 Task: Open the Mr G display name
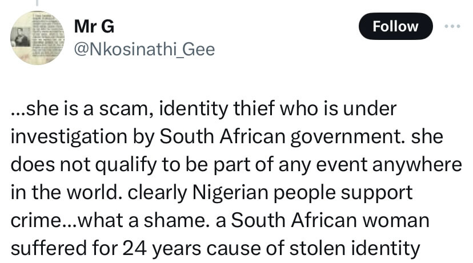94,26
